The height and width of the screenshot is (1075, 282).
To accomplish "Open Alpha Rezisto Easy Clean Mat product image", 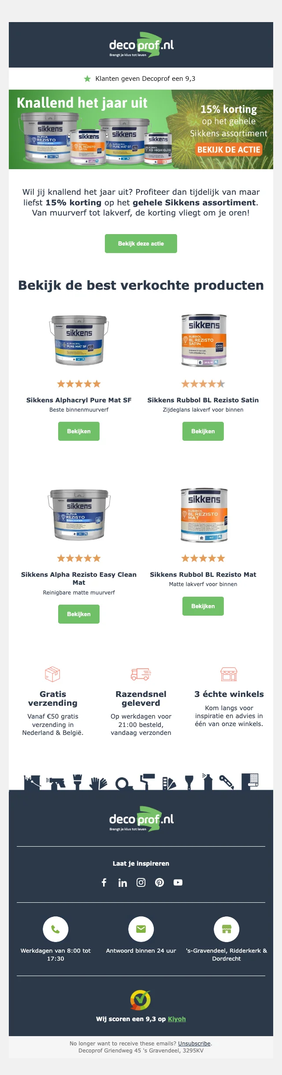I will click(79, 515).
